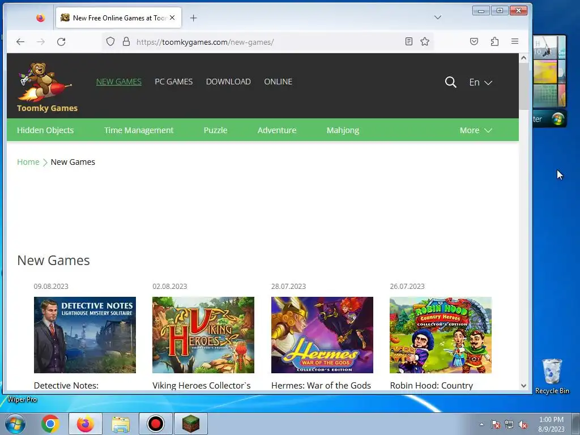580x435 pixels.
Task: Select the Hidden Objects category
Action: [x=45, y=130]
